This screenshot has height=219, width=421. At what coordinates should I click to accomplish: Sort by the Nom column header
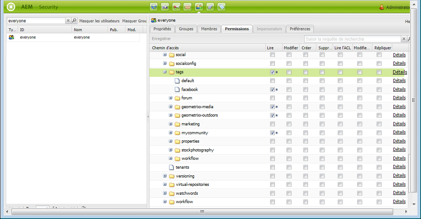click(x=89, y=30)
